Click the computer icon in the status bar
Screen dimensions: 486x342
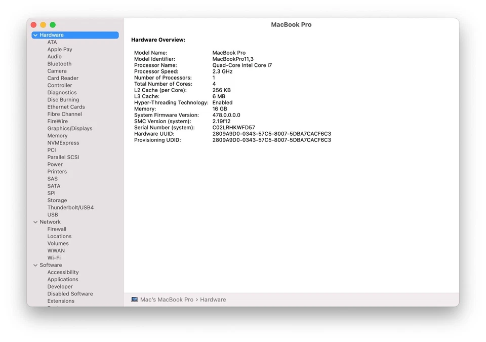tap(134, 299)
